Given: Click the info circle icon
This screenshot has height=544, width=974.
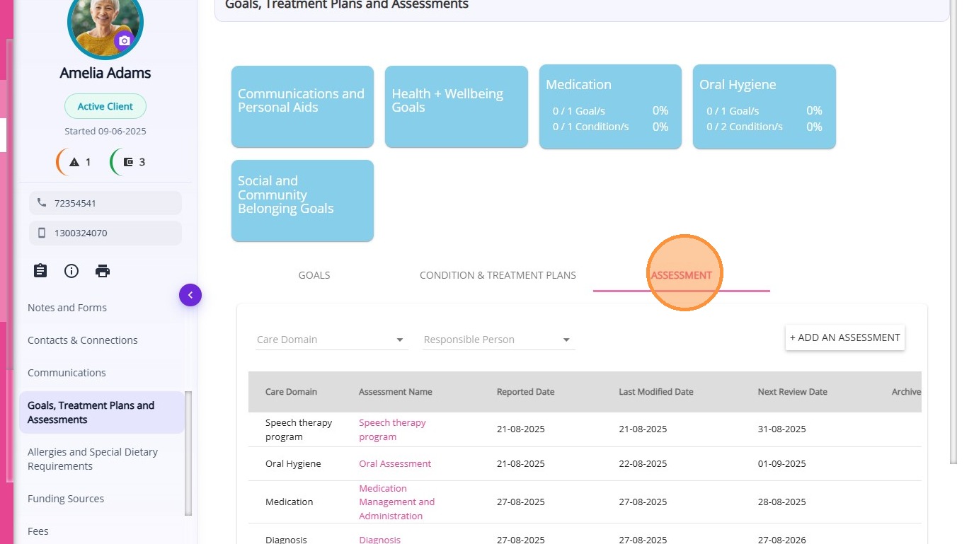Looking at the screenshot, I should click(x=71, y=271).
